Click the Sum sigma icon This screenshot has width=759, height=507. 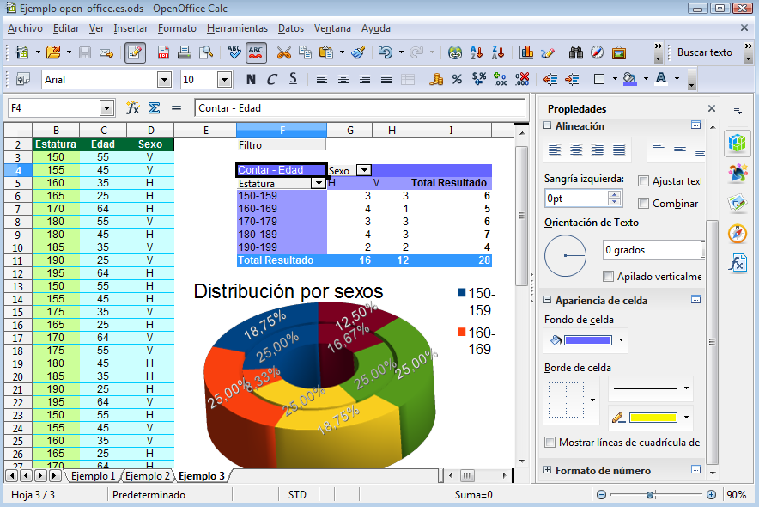pyautogui.click(x=155, y=108)
